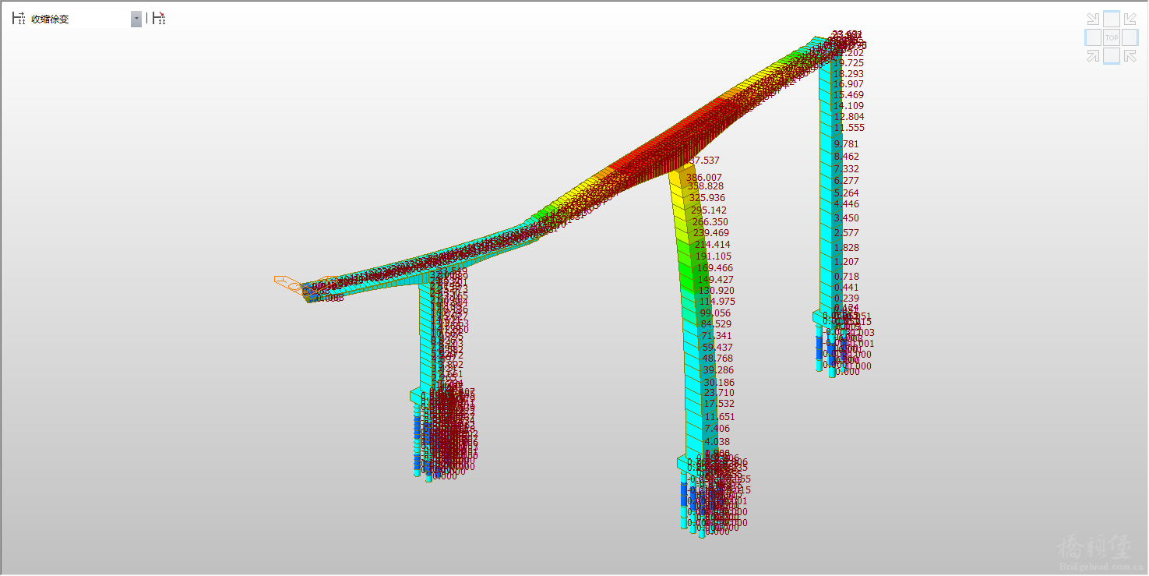The width and height of the screenshot is (1149, 576).
Task: Click the value 239.469 label
Action: 710,233
